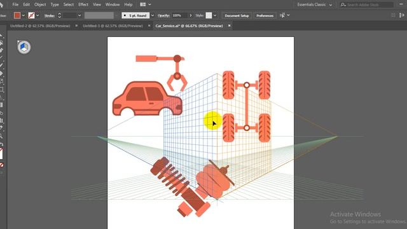The height and width of the screenshot is (229, 407).
Task: Click the stroke weight value field
Action: (x=69, y=15)
